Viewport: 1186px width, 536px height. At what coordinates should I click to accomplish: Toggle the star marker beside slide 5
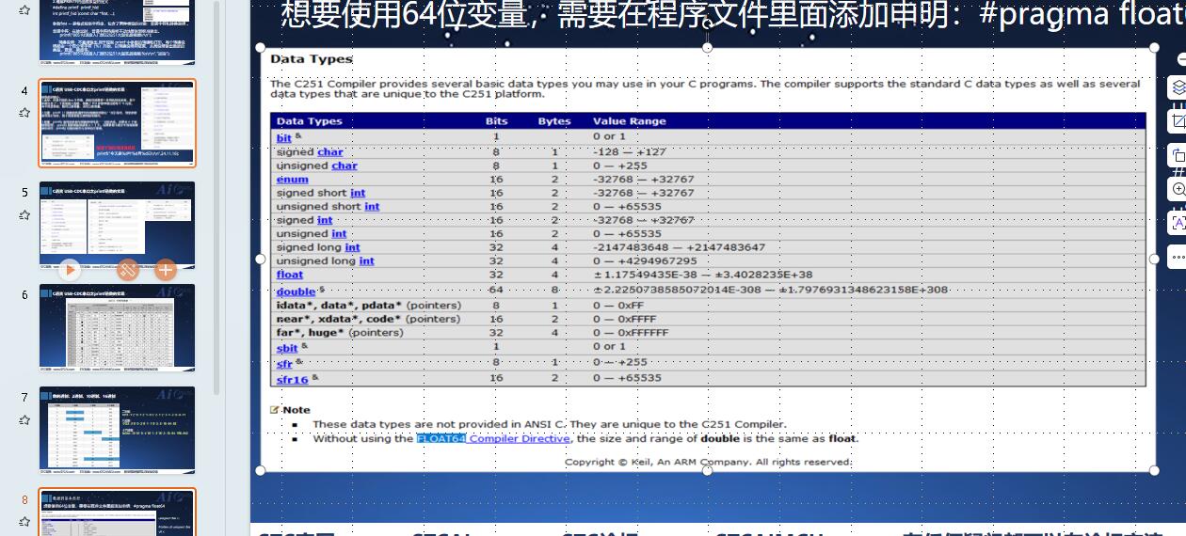(24, 215)
